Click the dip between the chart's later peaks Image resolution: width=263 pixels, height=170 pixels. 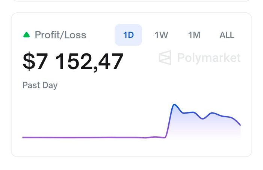pos(203,118)
